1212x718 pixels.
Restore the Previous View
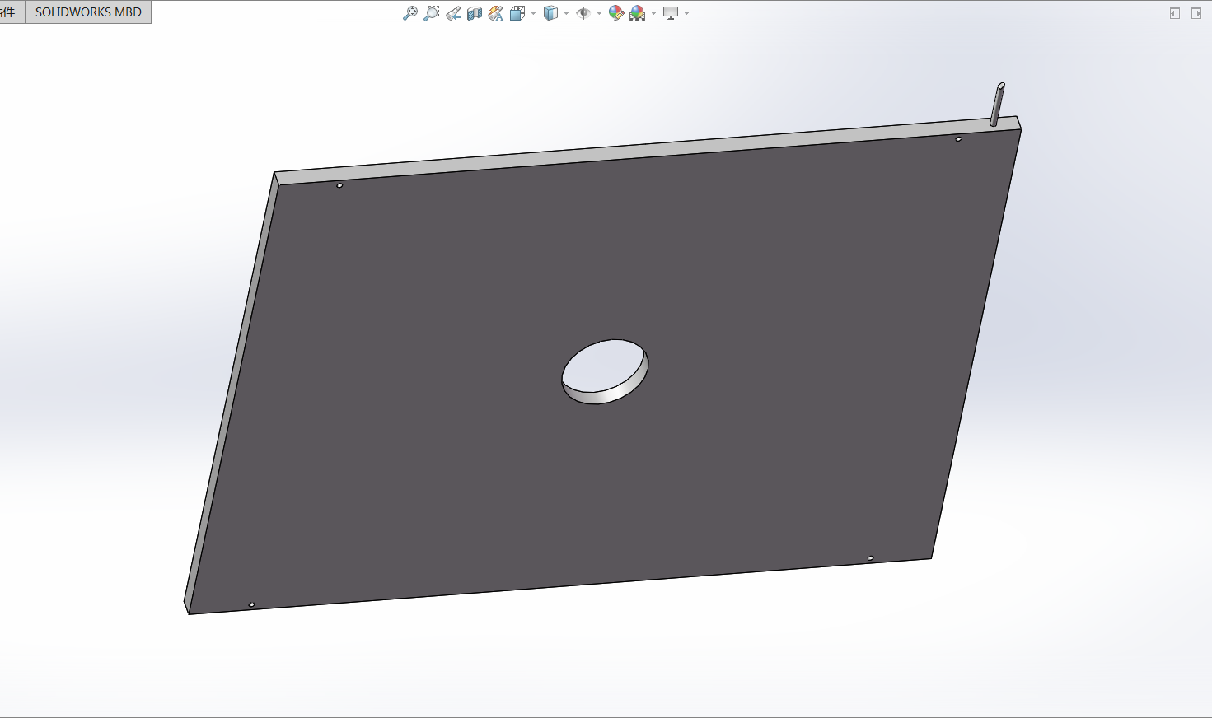pos(453,13)
